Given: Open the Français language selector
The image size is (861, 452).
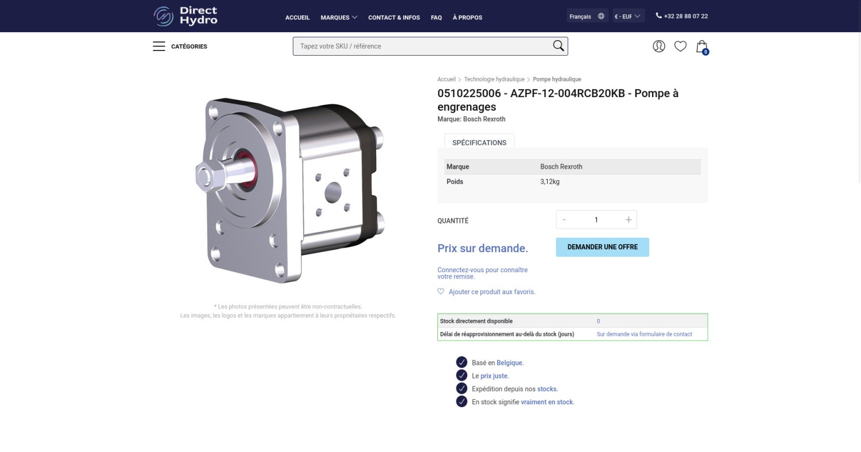Looking at the screenshot, I should click(587, 16).
